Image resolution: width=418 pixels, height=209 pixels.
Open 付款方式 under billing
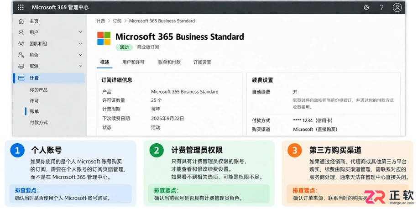pyautogui.click(x=39, y=123)
